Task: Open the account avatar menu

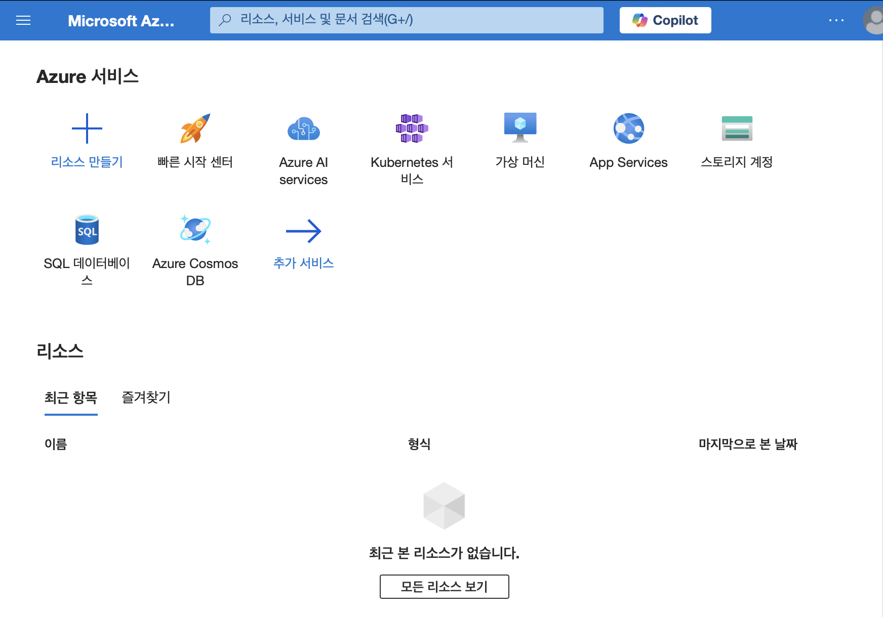Action: [x=874, y=21]
